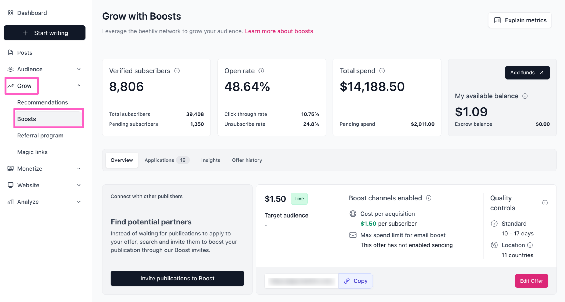Expand the Monetize menu chevron
This screenshot has width=565, height=302.
pyautogui.click(x=79, y=169)
